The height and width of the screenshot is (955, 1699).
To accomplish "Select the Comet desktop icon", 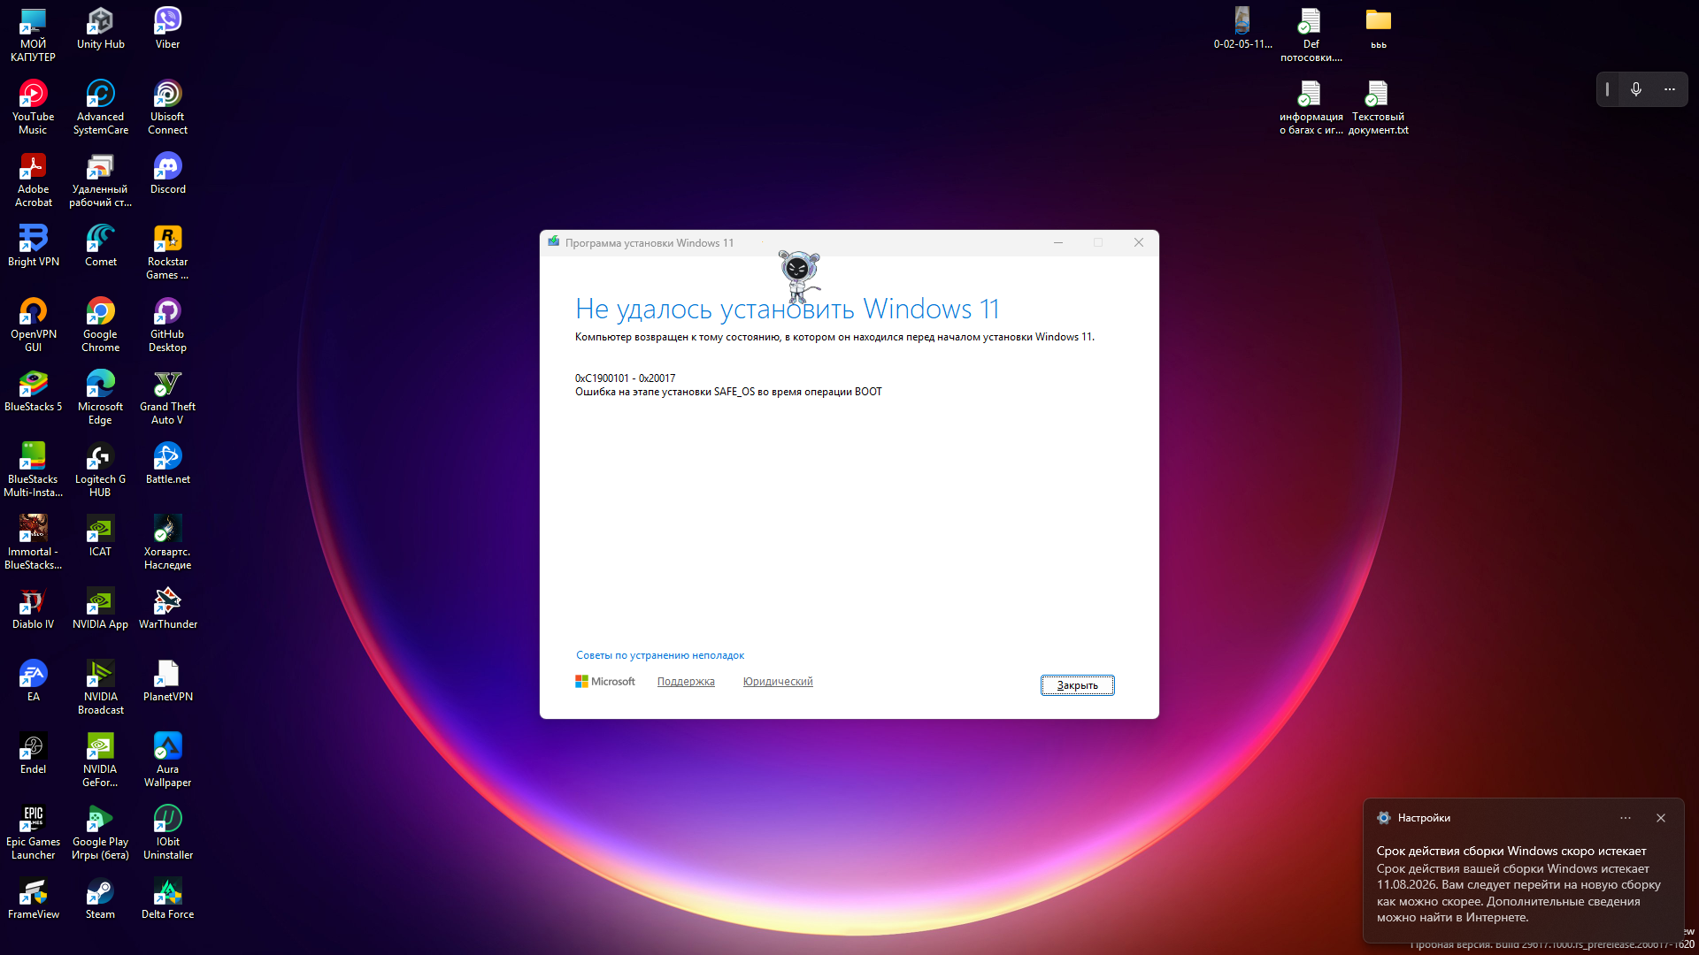I will pyautogui.click(x=100, y=246).
